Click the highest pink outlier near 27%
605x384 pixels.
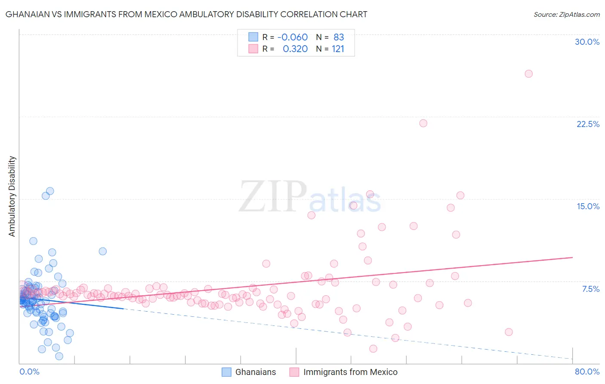(x=529, y=74)
